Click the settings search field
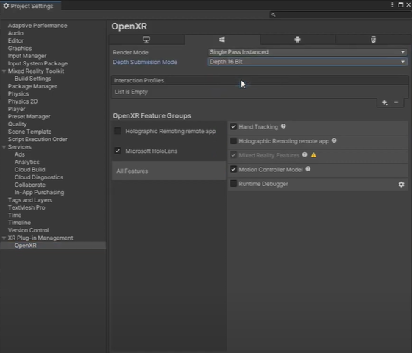The height and width of the screenshot is (353, 412). coord(341,15)
